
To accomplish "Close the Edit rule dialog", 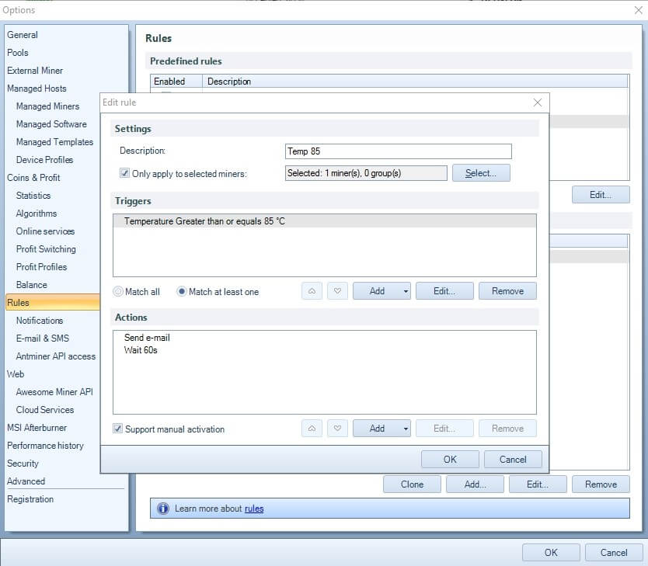I will [x=537, y=102].
